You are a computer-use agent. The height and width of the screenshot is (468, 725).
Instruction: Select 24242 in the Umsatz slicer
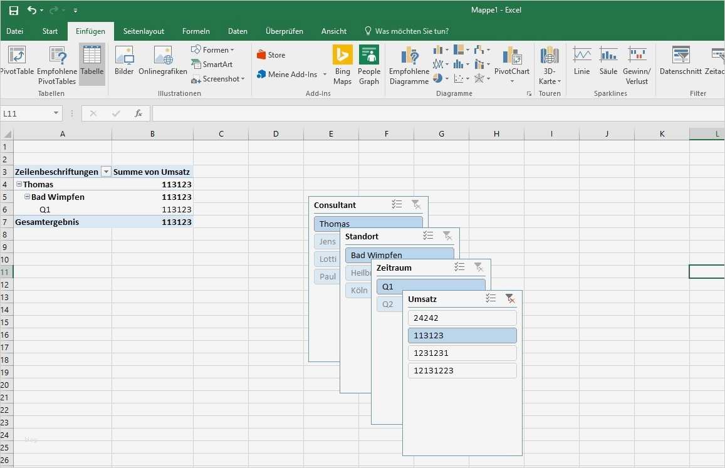pos(462,318)
